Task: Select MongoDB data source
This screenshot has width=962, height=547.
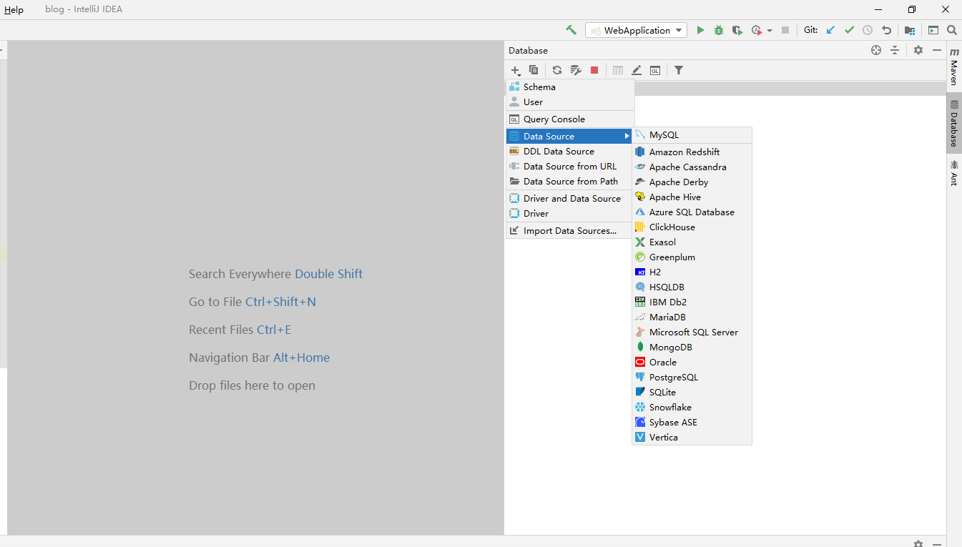Action: click(x=692, y=347)
